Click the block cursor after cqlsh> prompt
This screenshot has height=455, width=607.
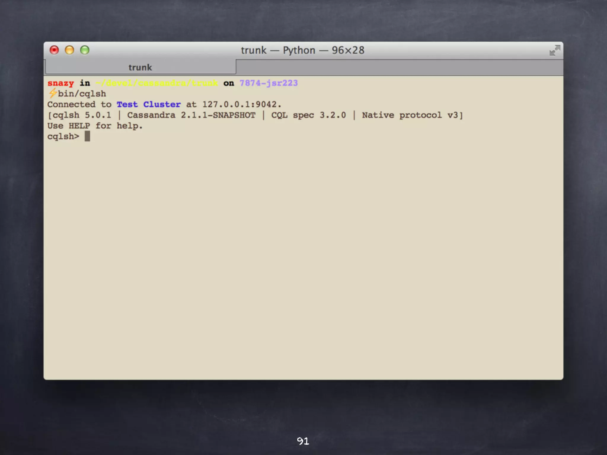[x=87, y=136]
